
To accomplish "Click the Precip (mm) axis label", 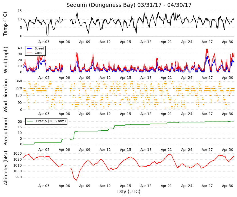I will pos(5,132).
